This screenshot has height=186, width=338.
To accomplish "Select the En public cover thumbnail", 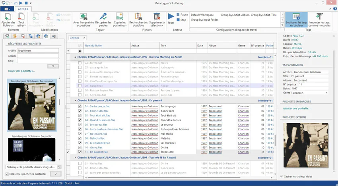I will pos(31,150).
